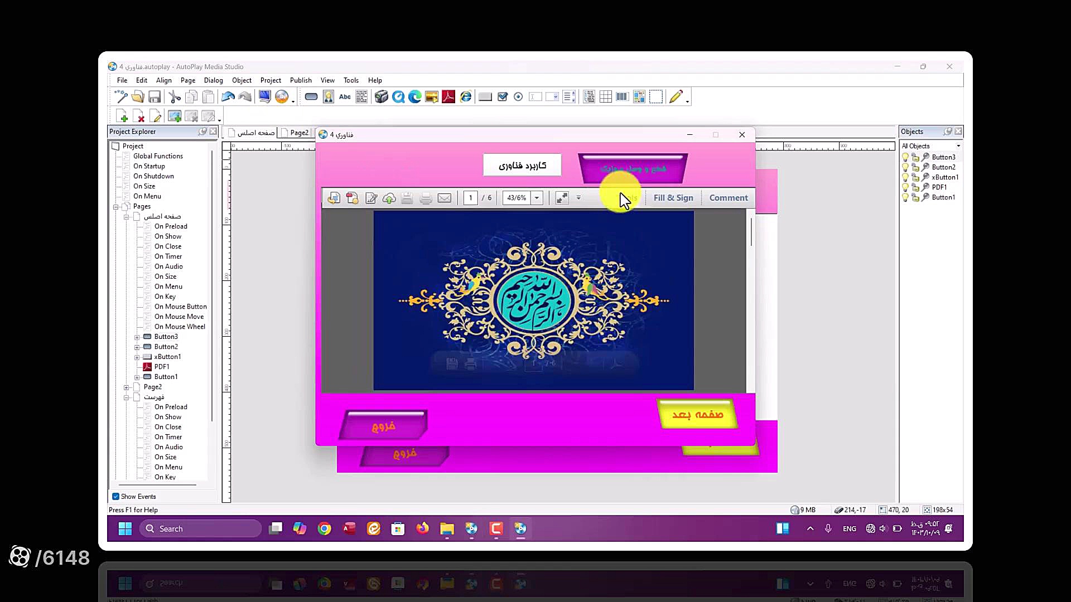This screenshot has height=602, width=1071.
Task: Toggle read mode via the expand arrows icon
Action: click(562, 198)
